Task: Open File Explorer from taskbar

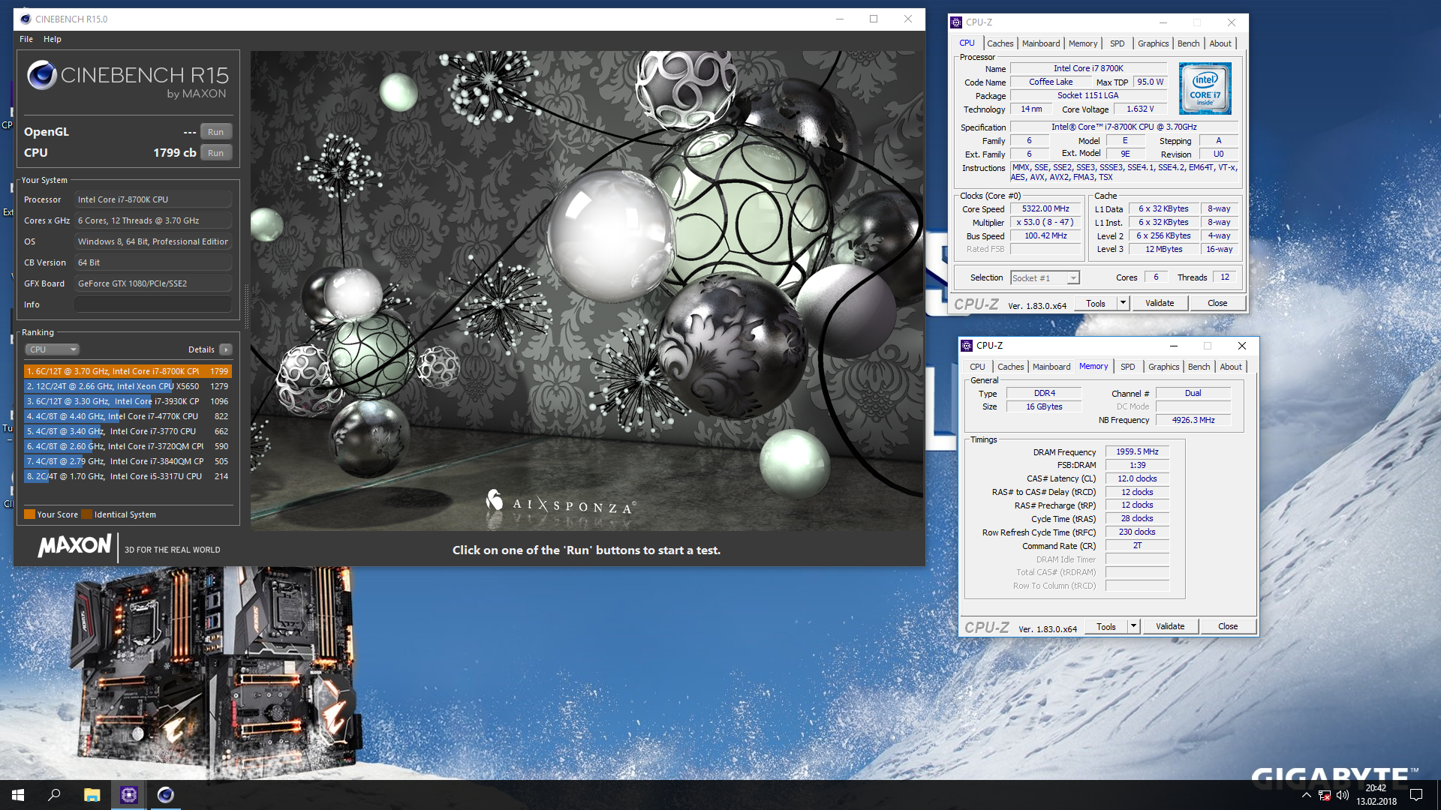Action: [92, 795]
